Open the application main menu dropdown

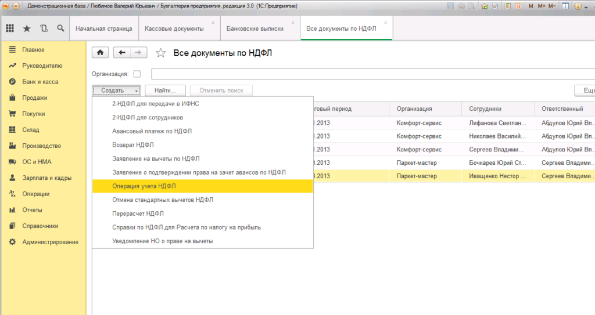tap(15, 6)
